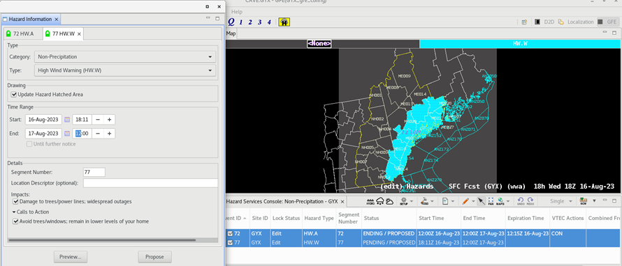Switch to the 72 HW.A tab
Viewport: 622px width, 266px height.
(x=22, y=34)
